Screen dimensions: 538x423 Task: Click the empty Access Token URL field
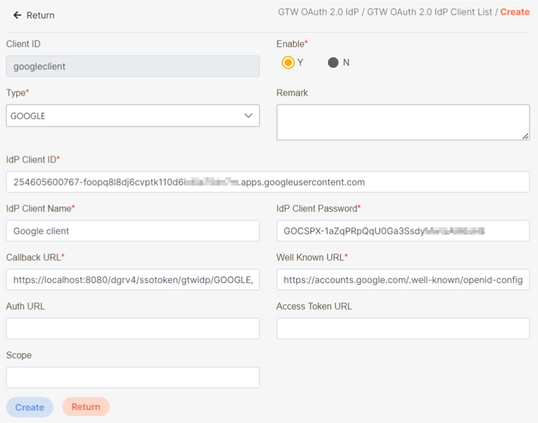point(402,329)
